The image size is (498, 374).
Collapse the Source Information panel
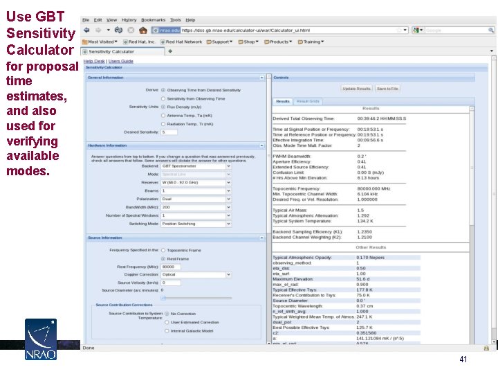[261, 238]
